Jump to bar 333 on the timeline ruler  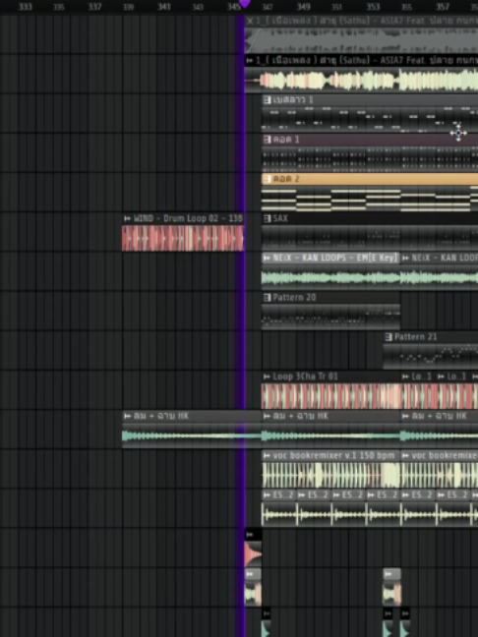pos(26,7)
